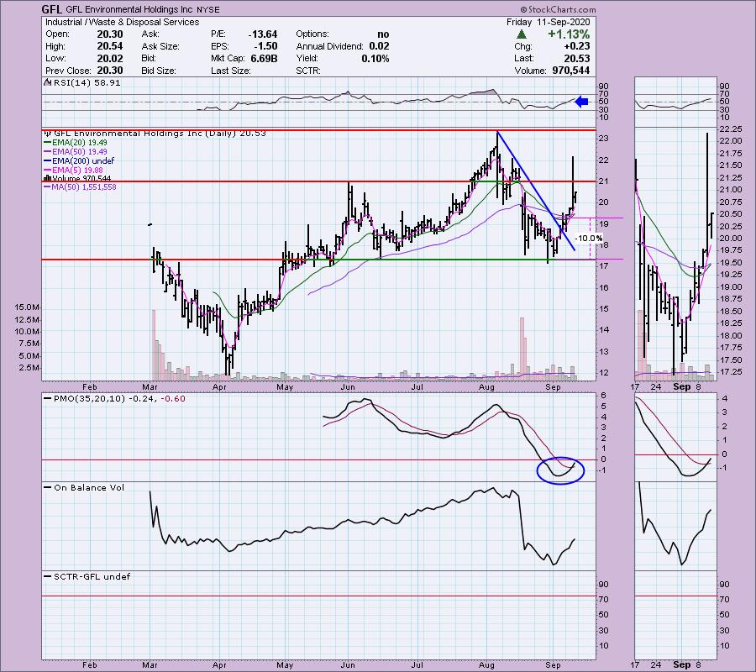Image resolution: width=756 pixels, height=672 pixels.
Task: Click the Friday 11-Sep-2020 date
Action: [x=549, y=22]
